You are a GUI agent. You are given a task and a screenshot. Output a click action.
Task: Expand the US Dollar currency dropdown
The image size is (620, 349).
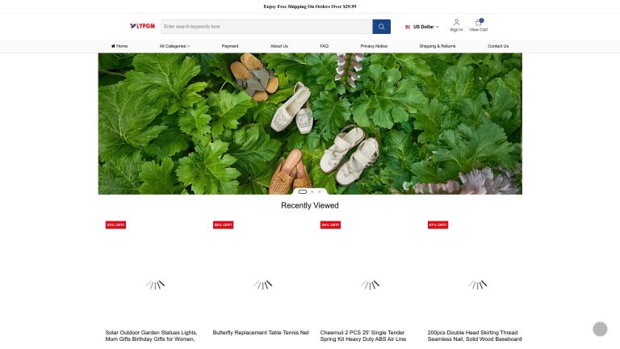point(425,27)
